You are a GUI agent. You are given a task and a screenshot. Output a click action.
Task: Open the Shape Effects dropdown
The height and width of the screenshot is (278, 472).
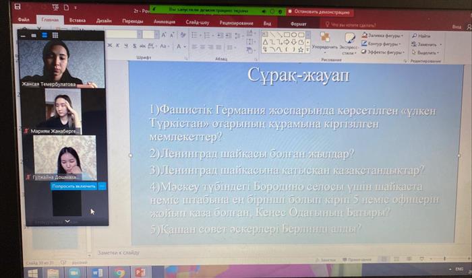(382, 52)
